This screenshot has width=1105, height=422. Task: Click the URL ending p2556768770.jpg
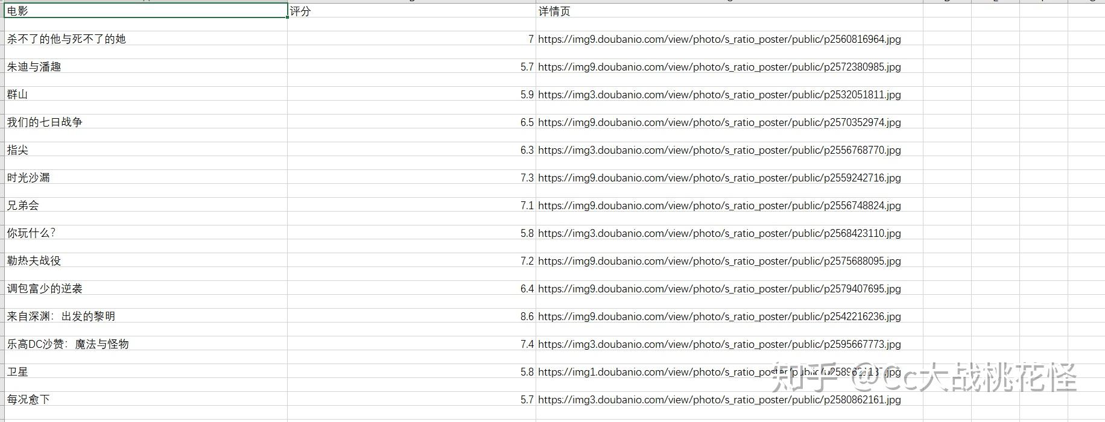pyautogui.click(x=720, y=150)
